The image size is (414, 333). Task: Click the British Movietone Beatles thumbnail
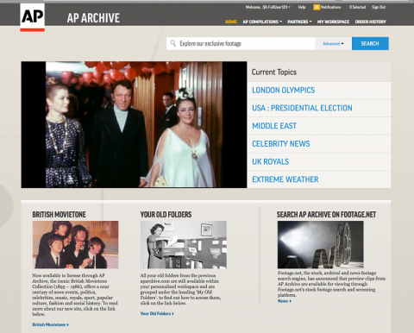point(75,245)
